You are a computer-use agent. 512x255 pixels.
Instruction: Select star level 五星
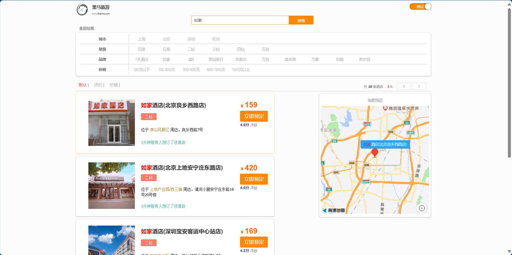coord(167,49)
